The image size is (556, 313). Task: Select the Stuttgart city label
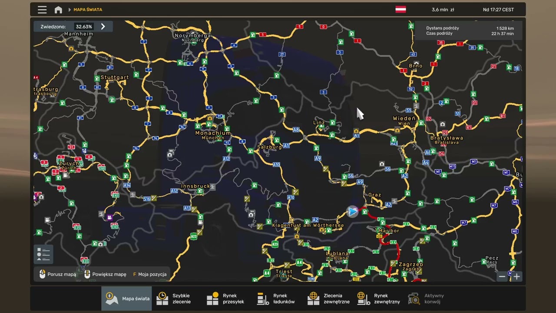(115, 77)
